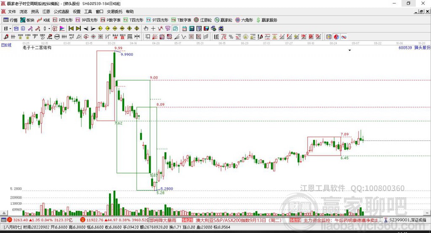Open the 浏览 menu
Image resolution: width=431 pixels, height=233 pixels.
[x=24, y=11]
